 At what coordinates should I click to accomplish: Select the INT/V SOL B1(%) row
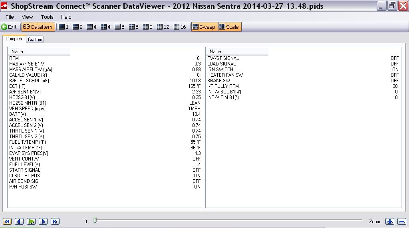click(x=303, y=92)
